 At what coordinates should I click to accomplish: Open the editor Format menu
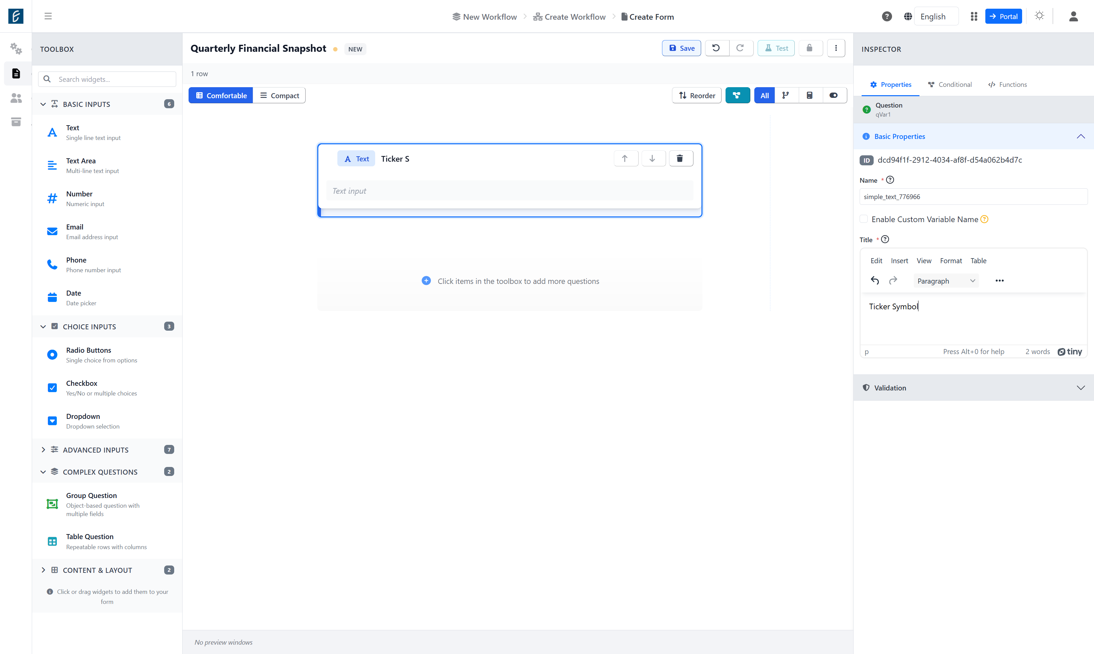pyautogui.click(x=951, y=261)
